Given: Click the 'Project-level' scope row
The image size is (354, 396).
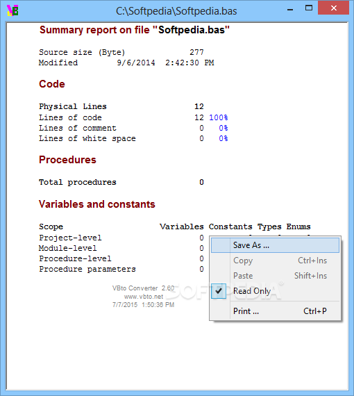Looking at the screenshot, I should pos(70,238).
